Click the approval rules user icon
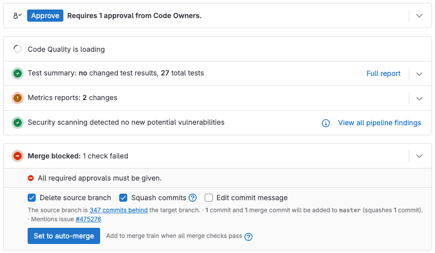Screen dimensions: 435x253 [17, 16]
